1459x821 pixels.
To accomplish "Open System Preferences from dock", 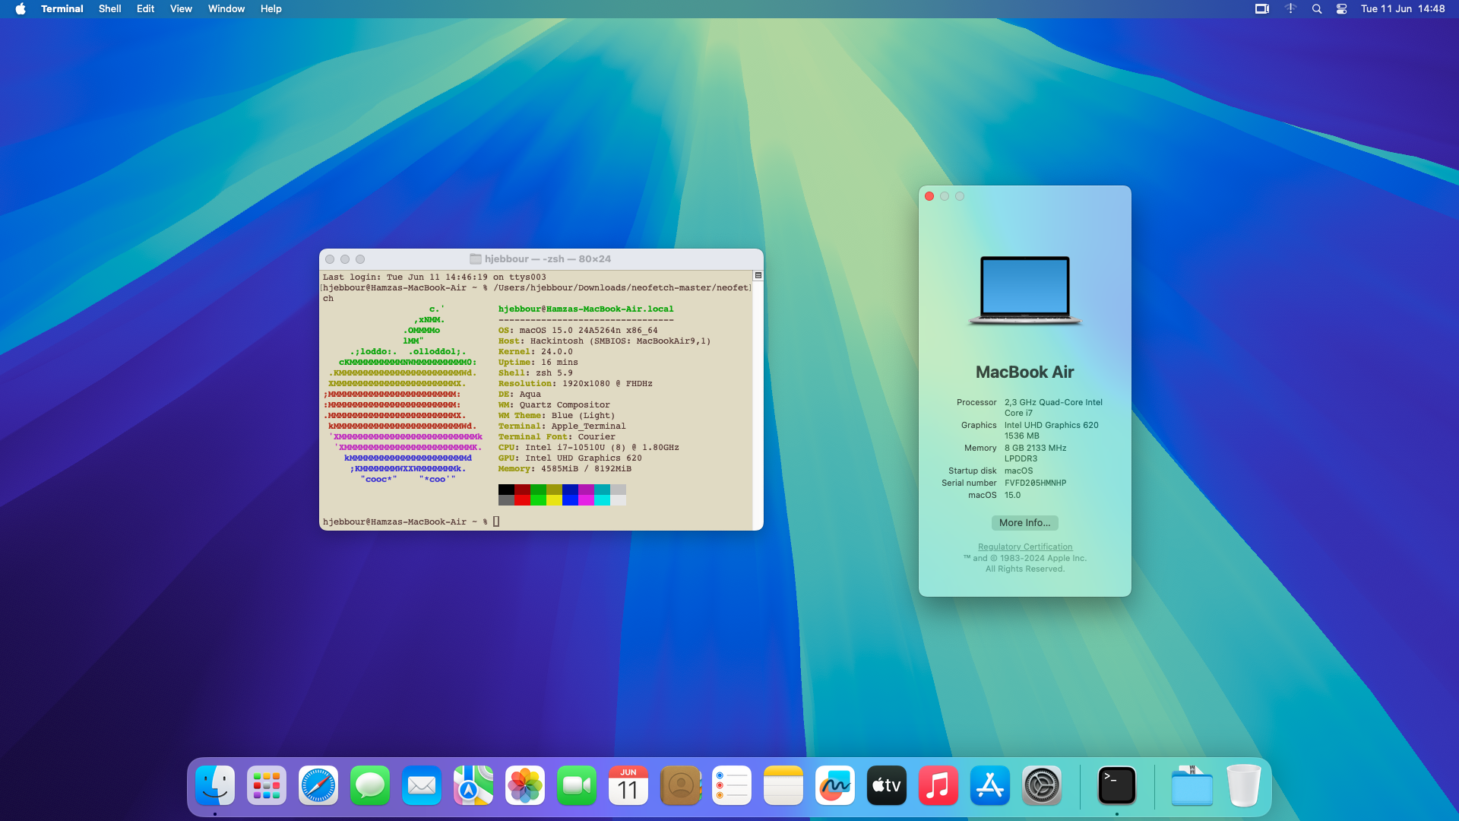I will point(1041,785).
